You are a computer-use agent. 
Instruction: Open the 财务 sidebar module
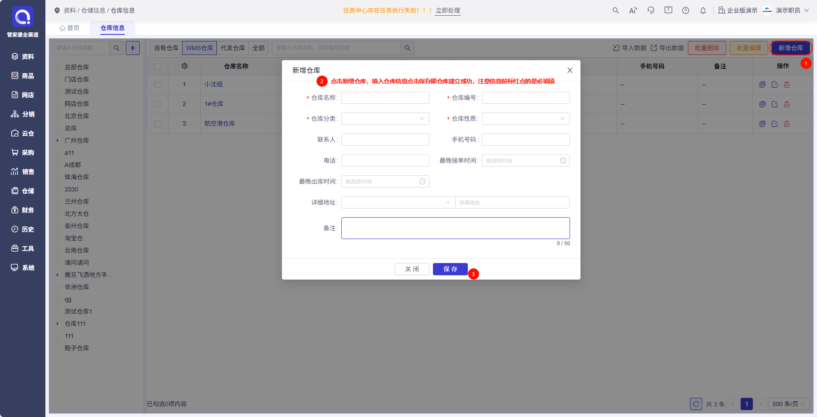pyautogui.click(x=23, y=210)
